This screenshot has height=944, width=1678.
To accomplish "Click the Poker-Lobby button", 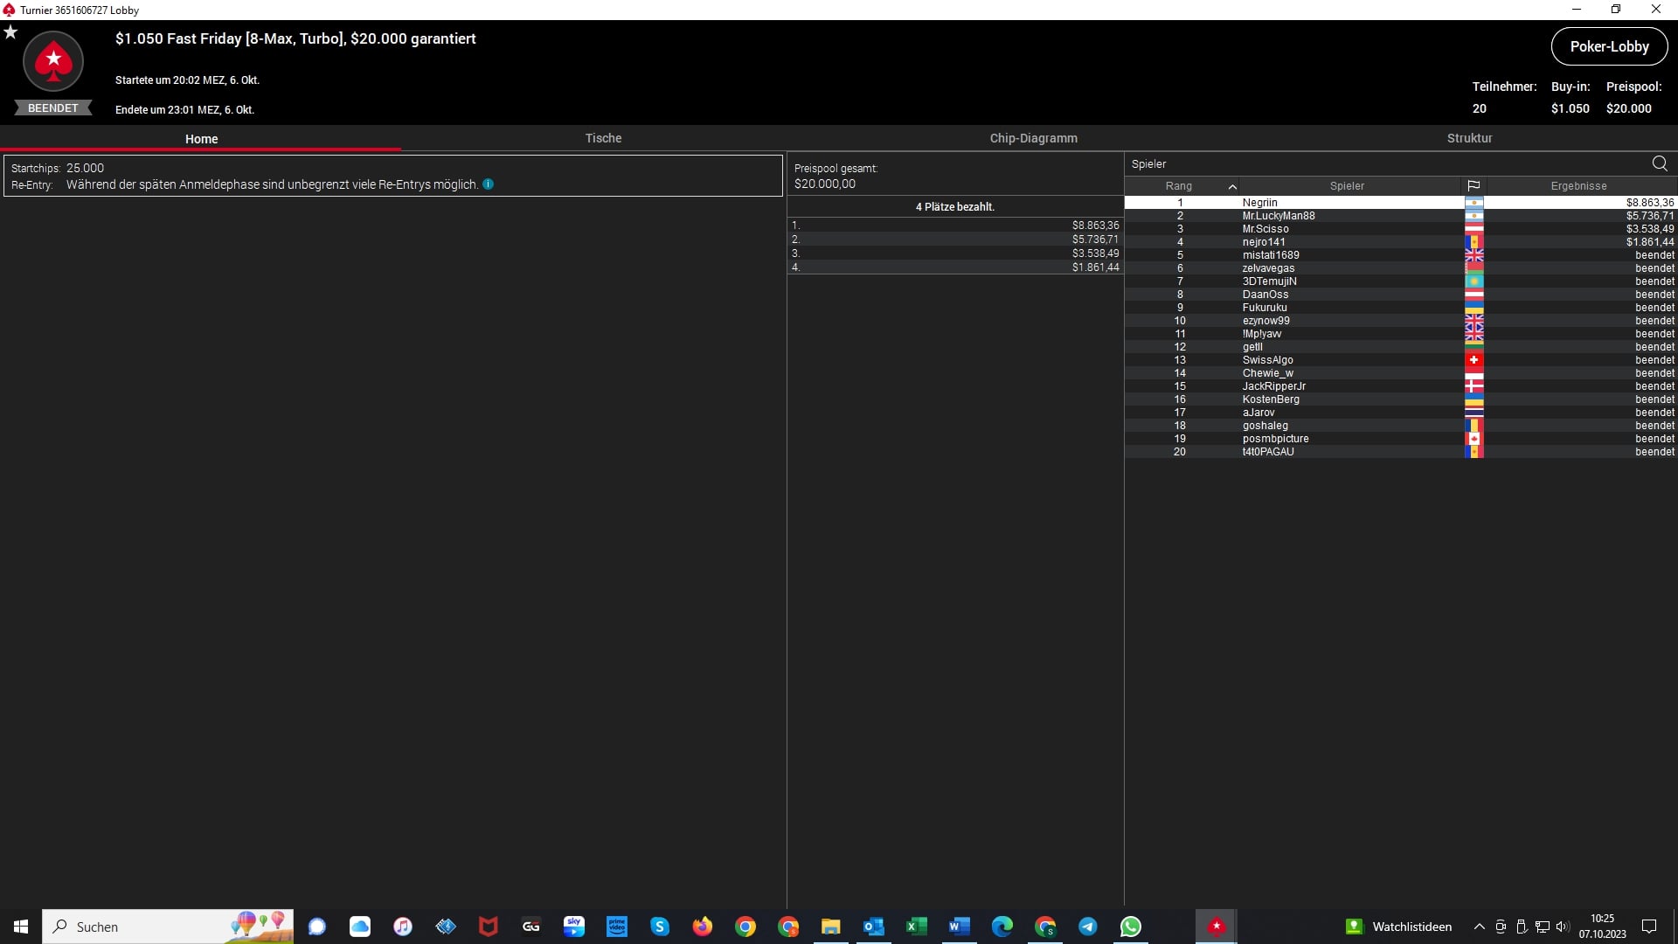I will [1609, 47].
